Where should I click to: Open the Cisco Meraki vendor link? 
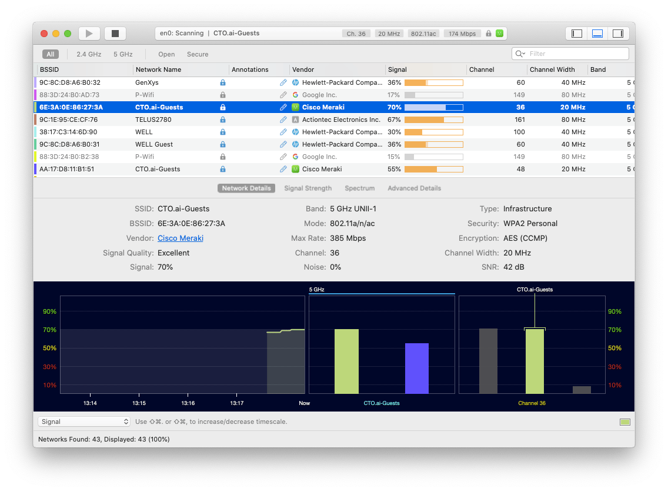point(181,238)
